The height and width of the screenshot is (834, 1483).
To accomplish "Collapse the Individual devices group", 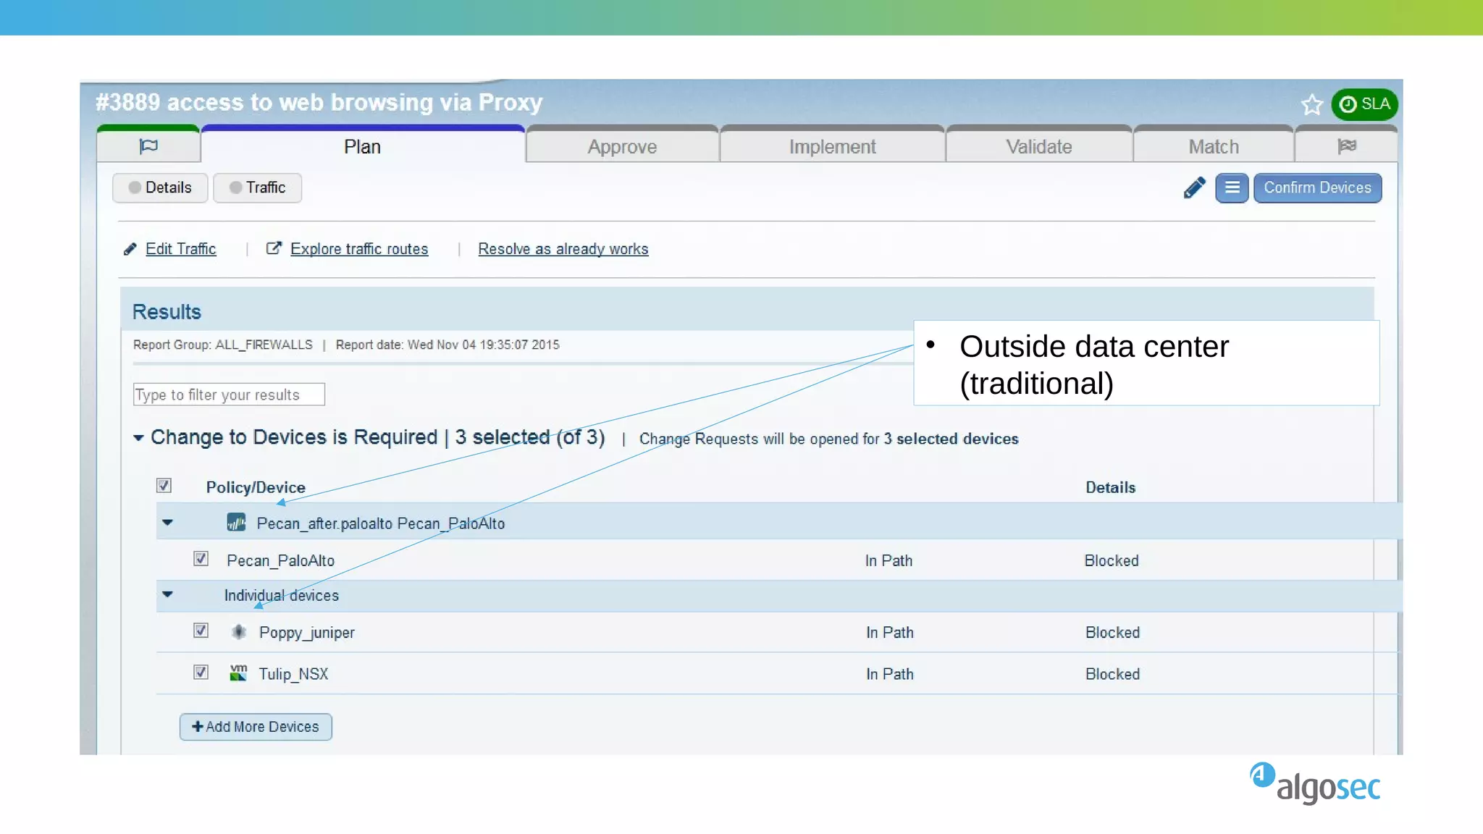I will (x=168, y=594).
